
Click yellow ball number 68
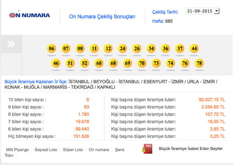(x=113, y=63)
